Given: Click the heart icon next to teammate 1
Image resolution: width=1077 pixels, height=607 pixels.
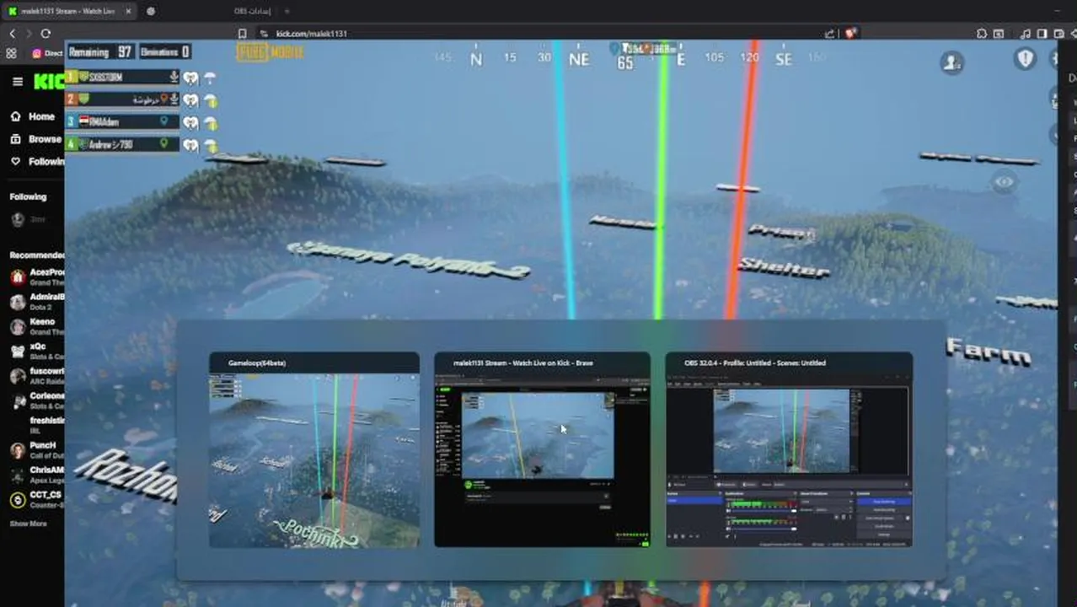Looking at the screenshot, I should coord(191,78).
